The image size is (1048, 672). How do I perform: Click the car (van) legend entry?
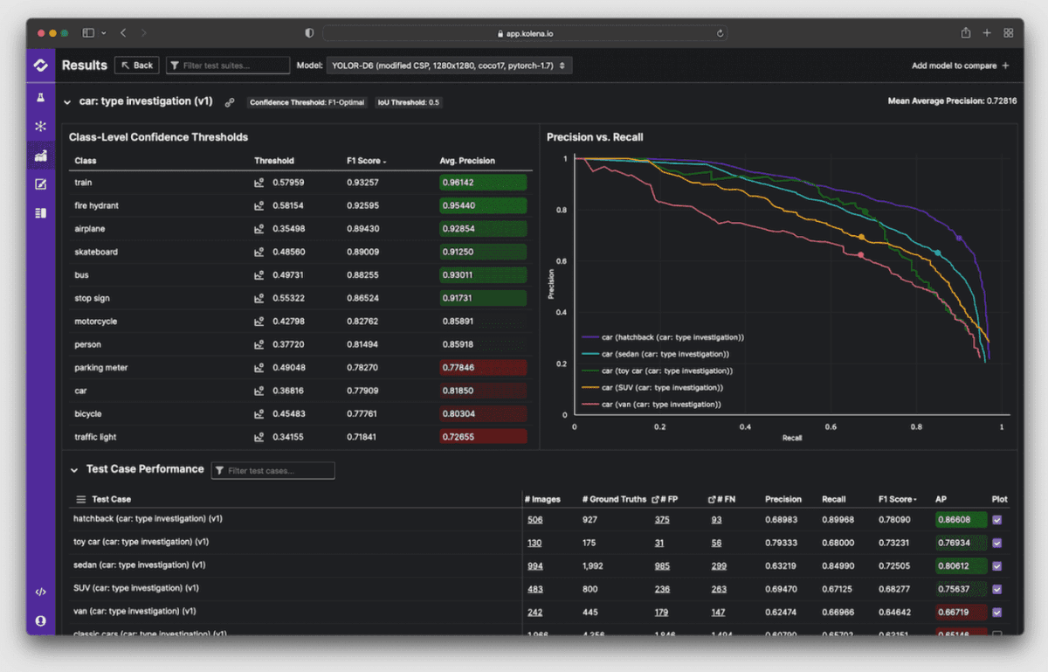652,405
